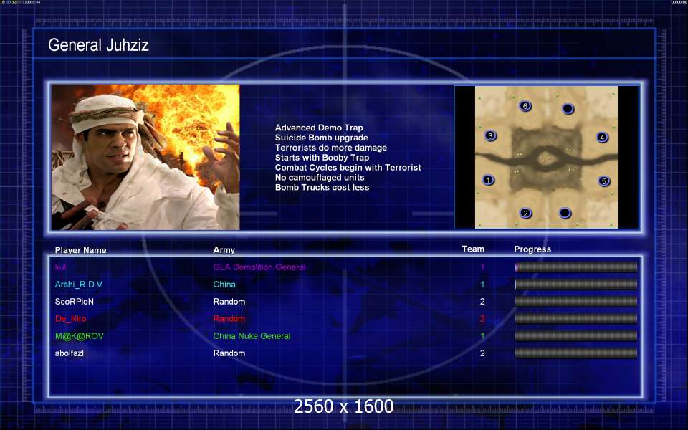The width and height of the screenshot is (688, 430).
Task: Click ScoRPioN's loading progress bar
Action: pos(575,302)
